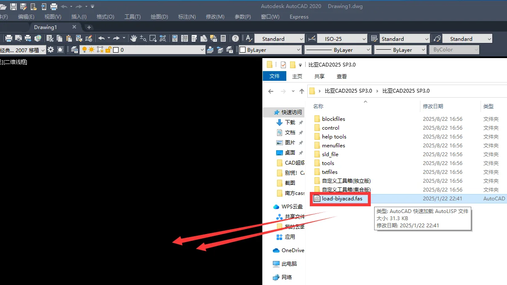Image resolution: width=507 pixels, height=285 pixels.
Task: Open the 编辑(E) menu
Action: point(26,17)
